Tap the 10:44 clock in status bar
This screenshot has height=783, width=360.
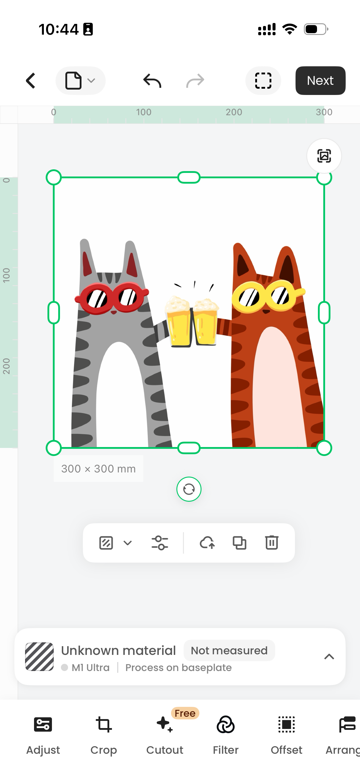pyautogui.click(x=59, y=30)
